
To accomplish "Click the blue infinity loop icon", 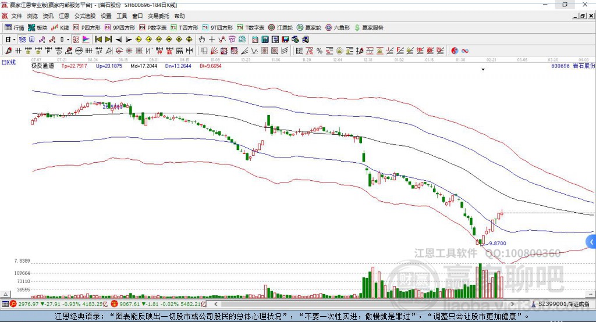I will (x=465, y=51).
